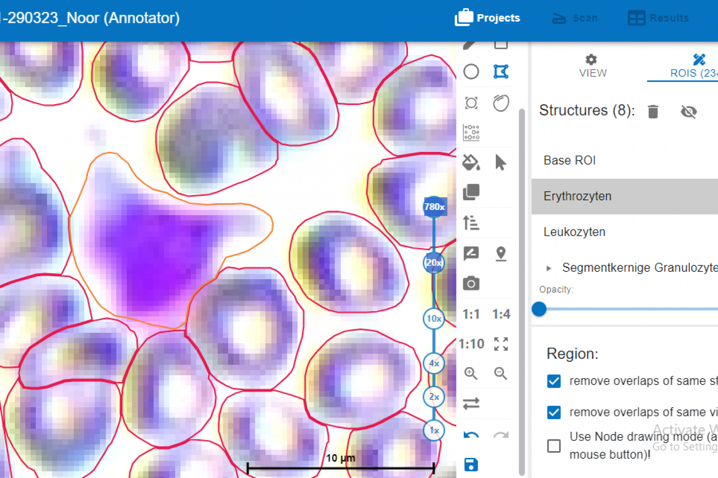Select the circle drawing tool
The width and height of the screenshot is (718, 478).
[x=471, y=72]
